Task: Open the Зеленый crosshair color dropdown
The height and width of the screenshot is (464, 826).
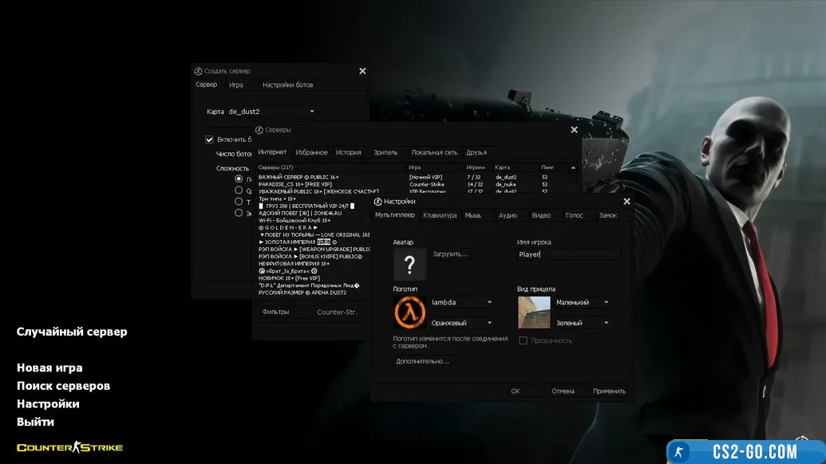Action: pyautogui.click(x=607, y=323)
